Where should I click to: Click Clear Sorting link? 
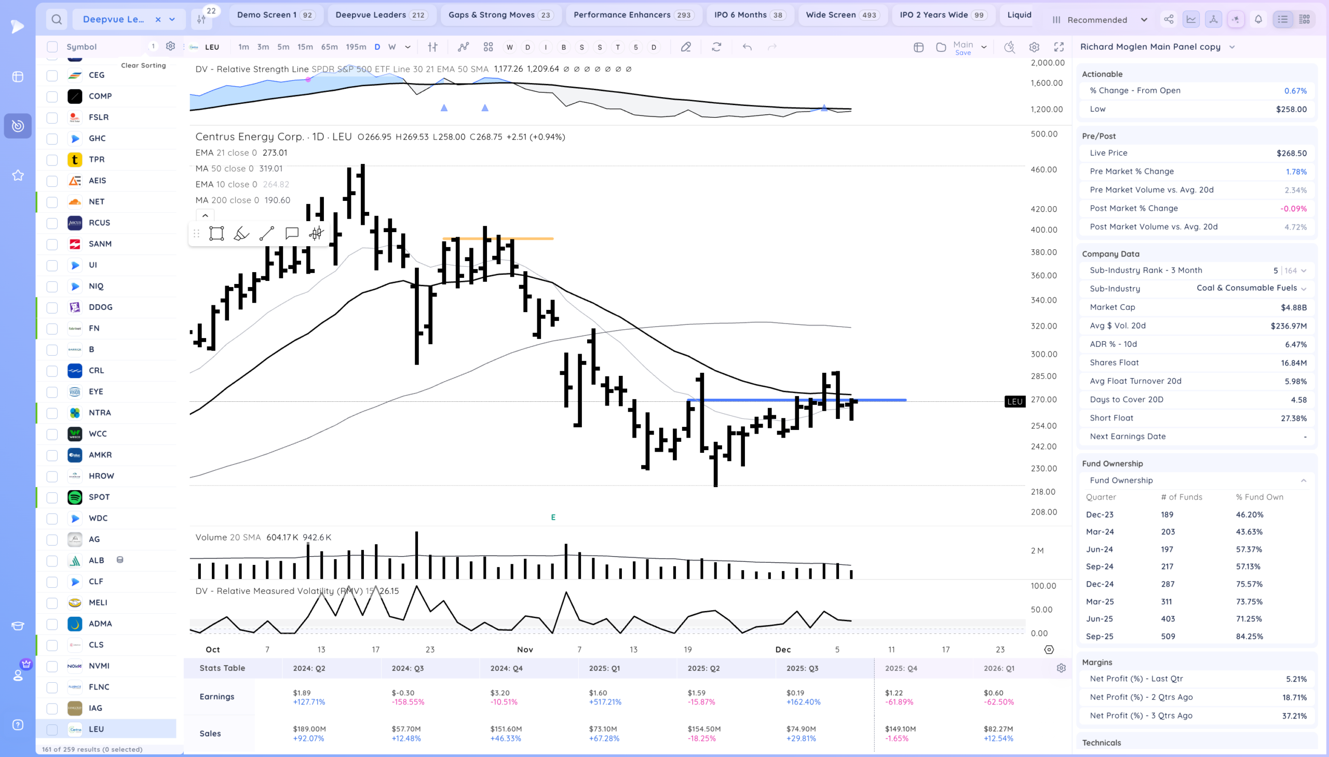pos(143,65)
